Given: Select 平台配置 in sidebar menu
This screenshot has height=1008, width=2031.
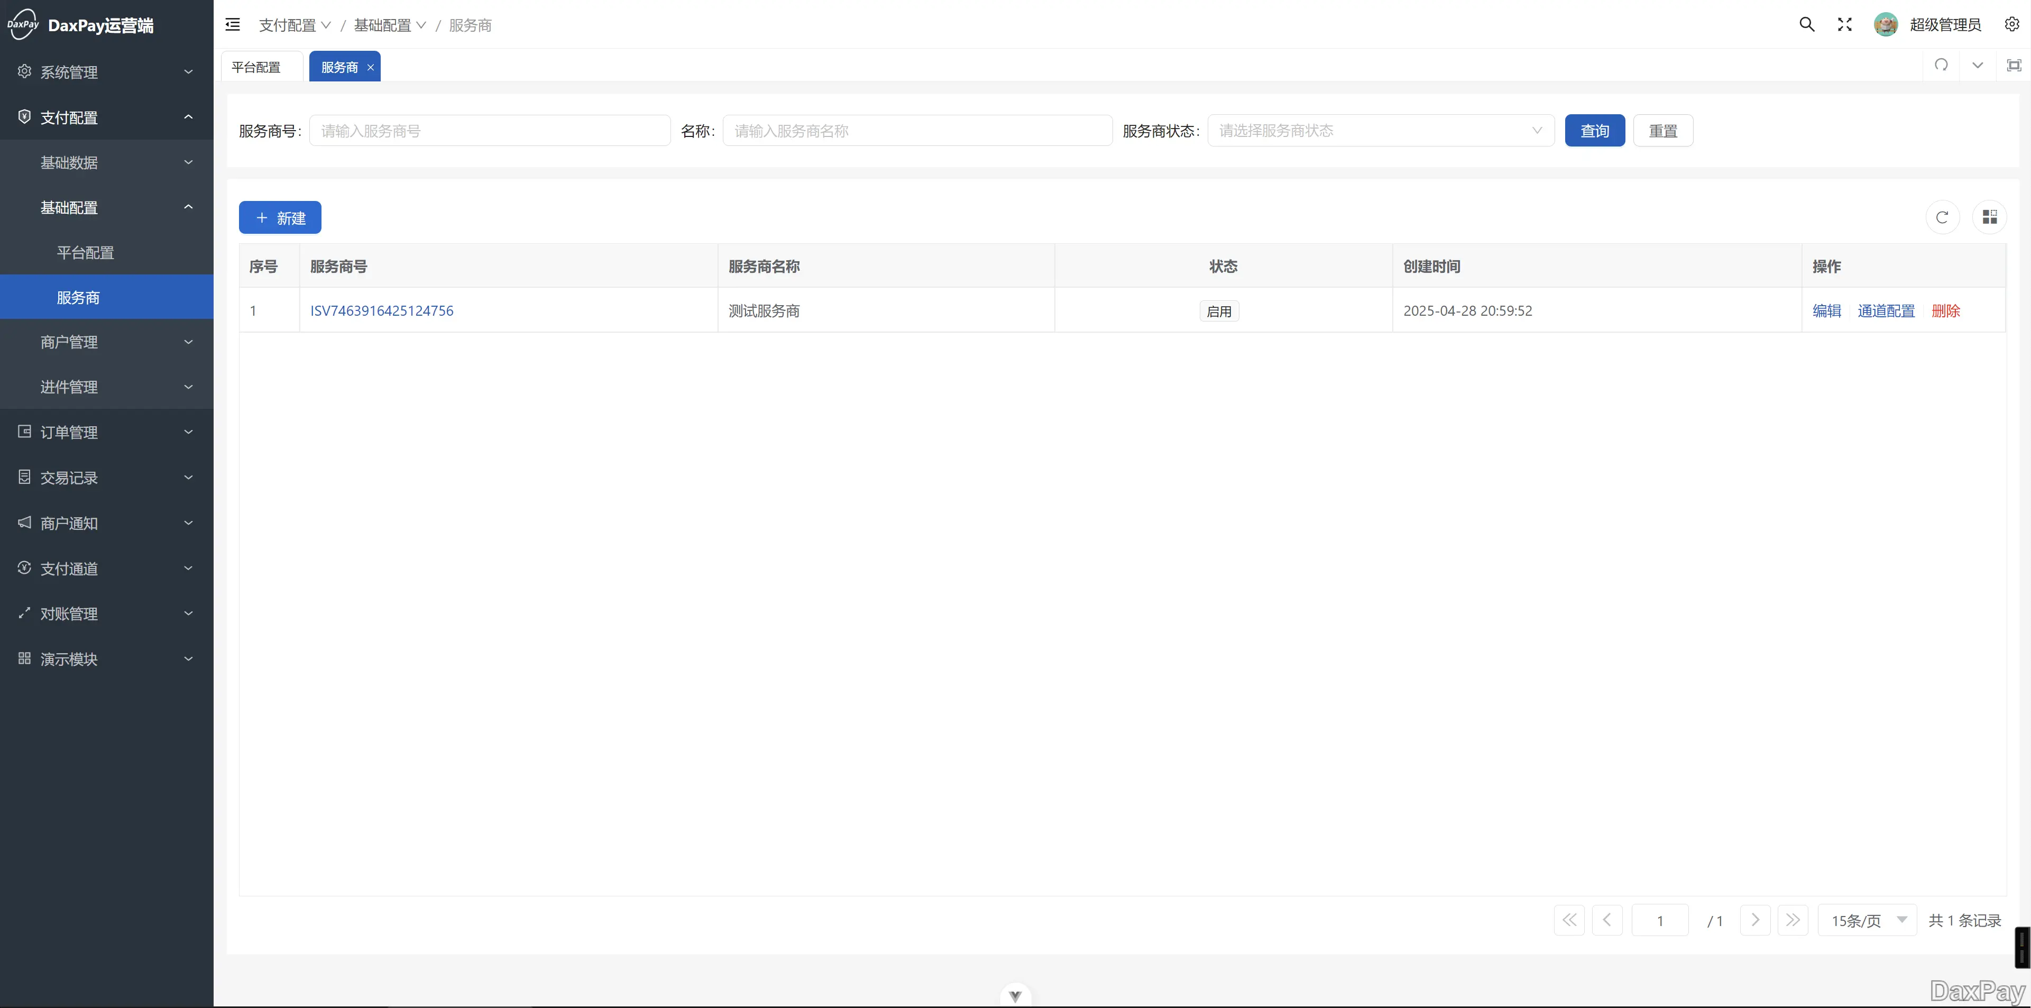Looking at the screenshot, I should [x=85, y=253].
